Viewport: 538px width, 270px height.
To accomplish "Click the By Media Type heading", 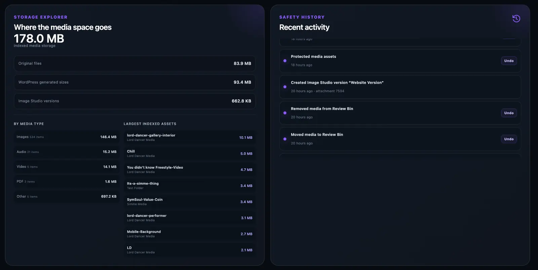I will [29, 124].
